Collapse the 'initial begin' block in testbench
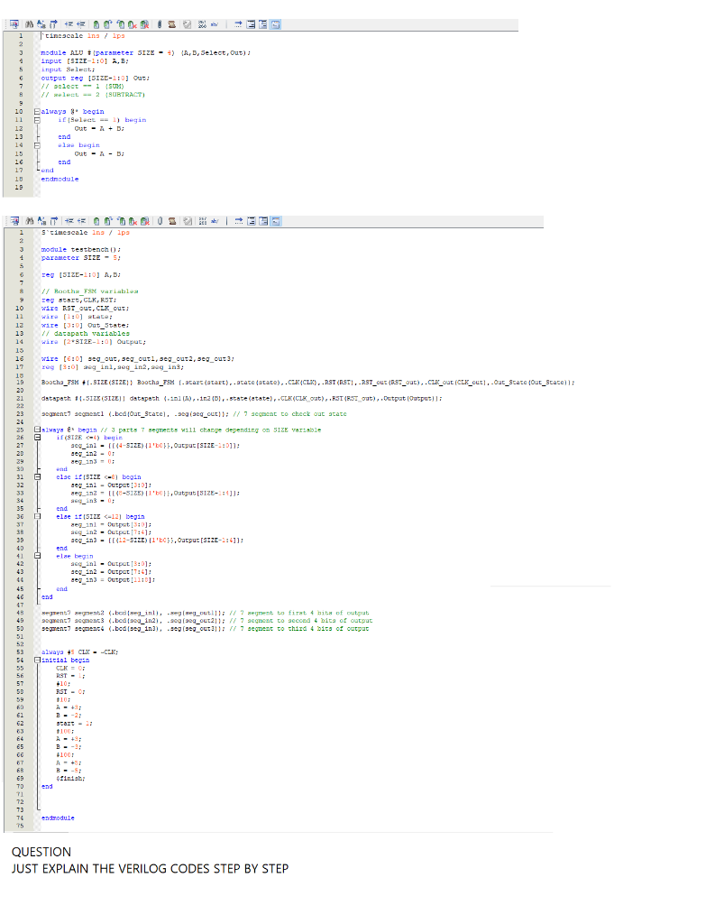715x924 pixels. (x=38, y=660)
